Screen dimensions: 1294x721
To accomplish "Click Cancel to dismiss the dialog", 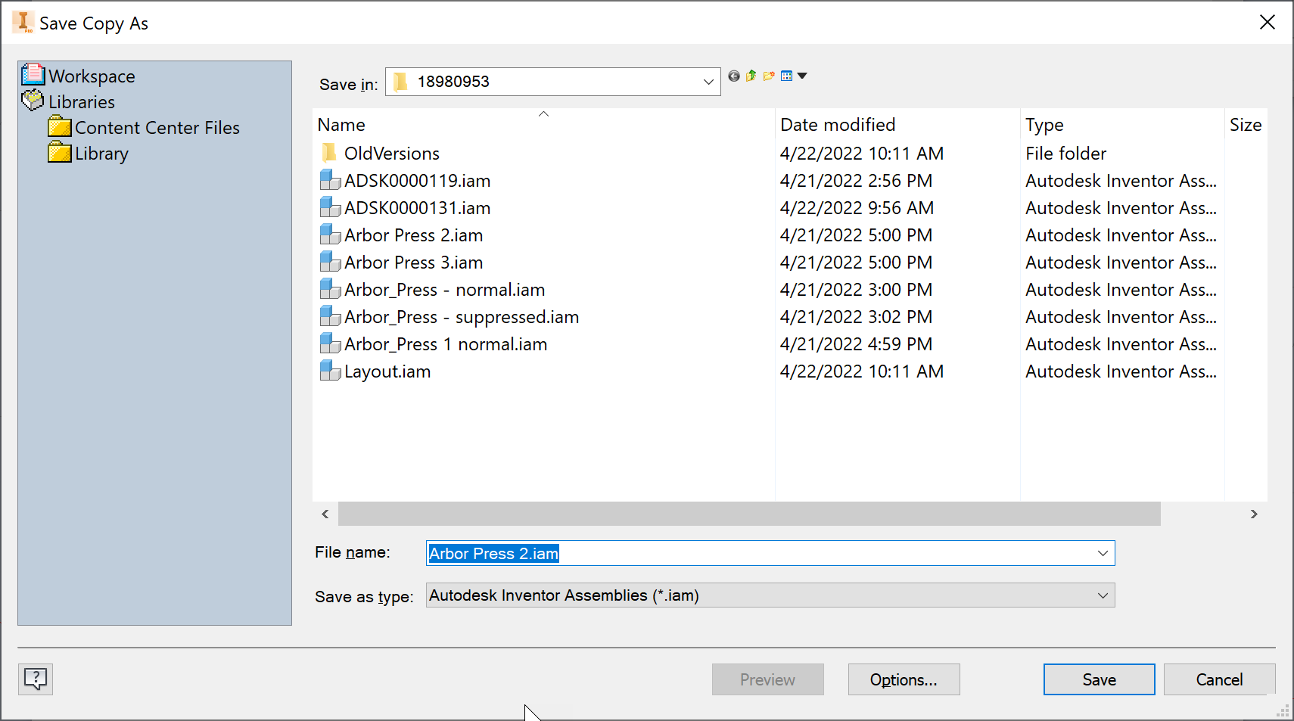I will tap(1219, 679).
